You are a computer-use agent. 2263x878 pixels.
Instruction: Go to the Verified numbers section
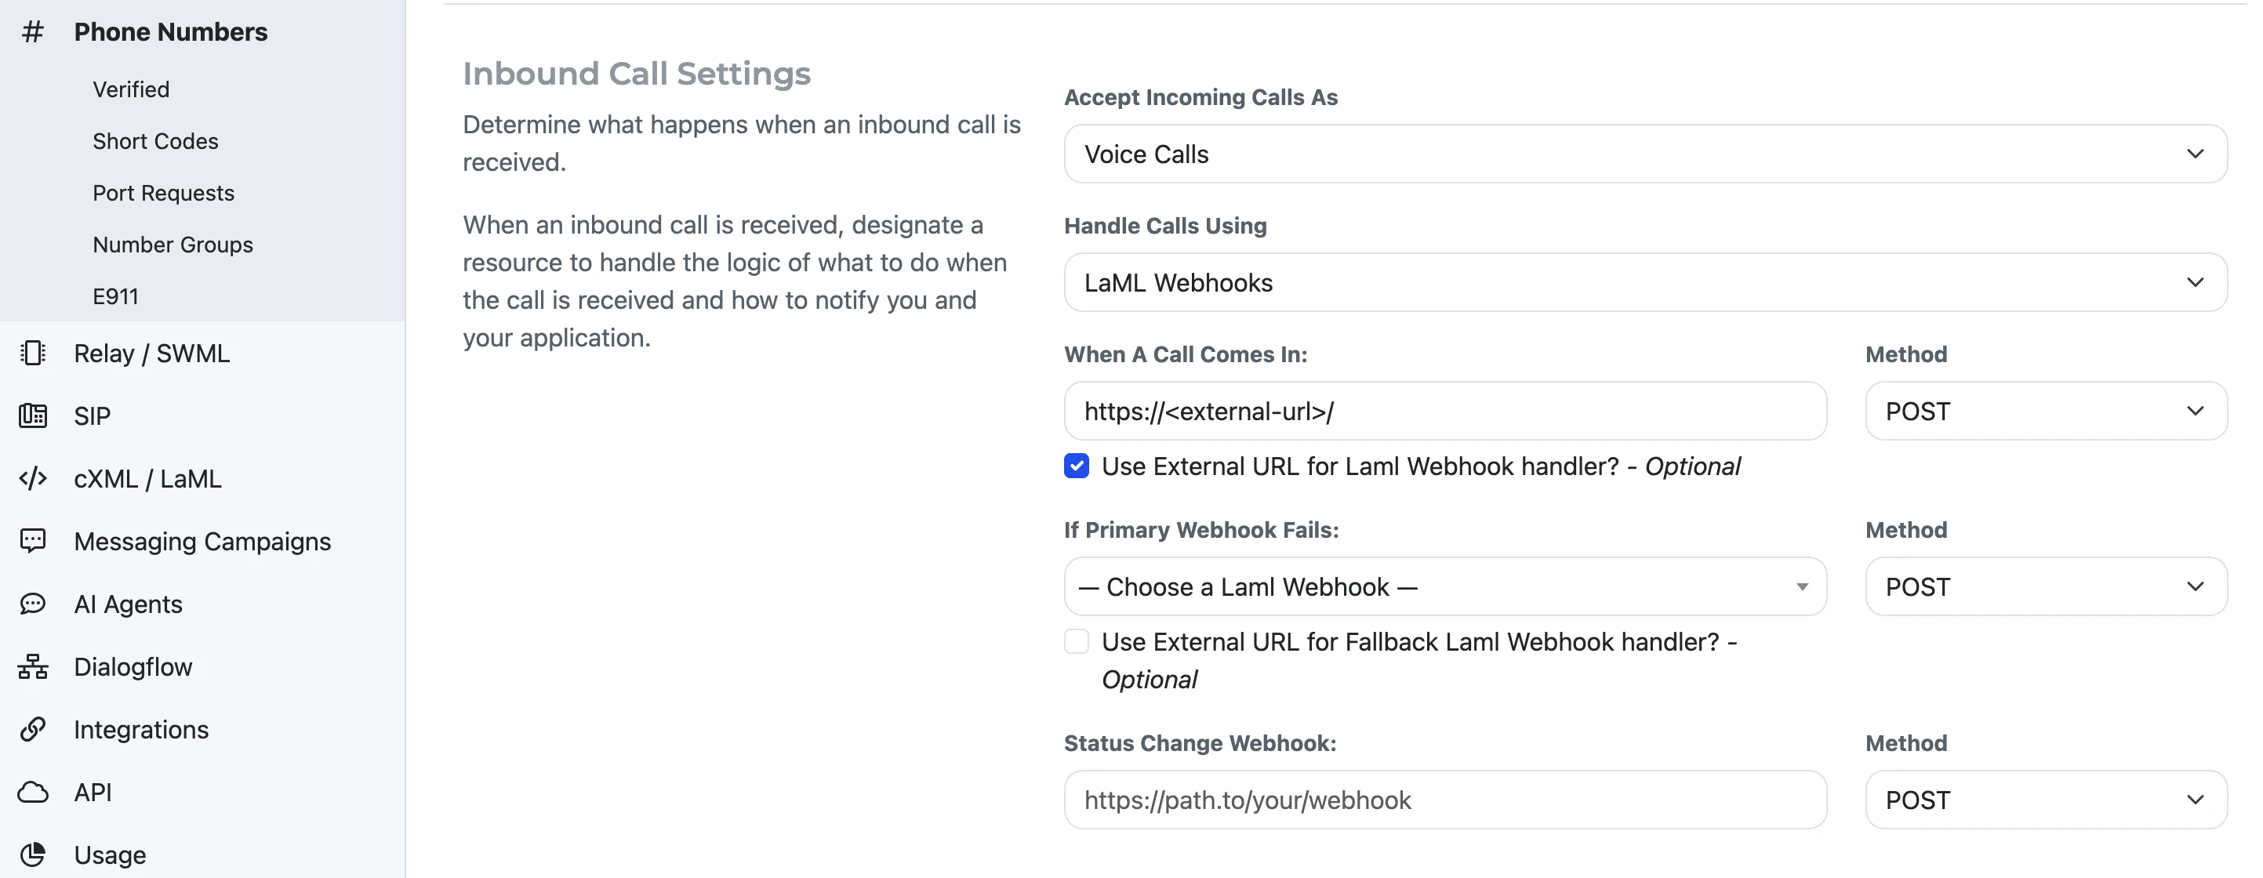[130, 88]
